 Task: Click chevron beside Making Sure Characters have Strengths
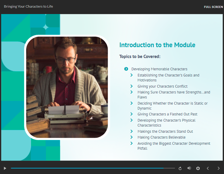[131, 92]
